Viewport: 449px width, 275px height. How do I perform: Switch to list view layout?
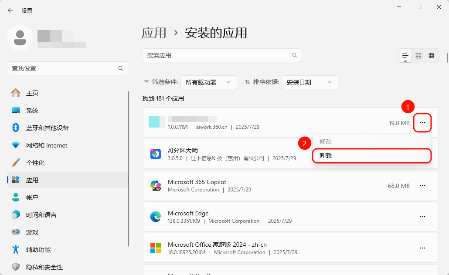[x=405, y=55]
